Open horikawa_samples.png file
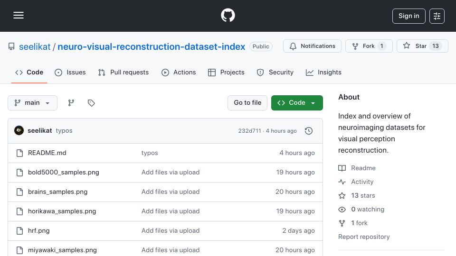Image resolution: width=456 pixels, height=256 pixels. (62, 211)
